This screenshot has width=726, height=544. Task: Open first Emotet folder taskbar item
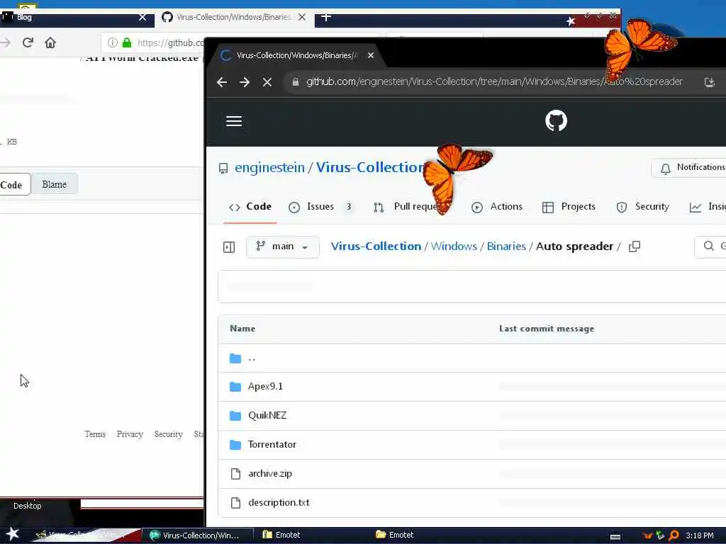point(281,535)
